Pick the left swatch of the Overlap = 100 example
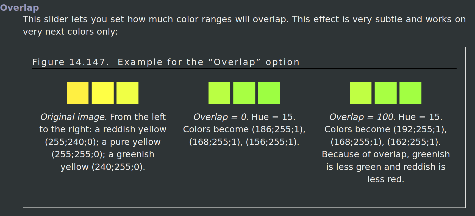Screen dimensions: 475x216 click(361, 93)
